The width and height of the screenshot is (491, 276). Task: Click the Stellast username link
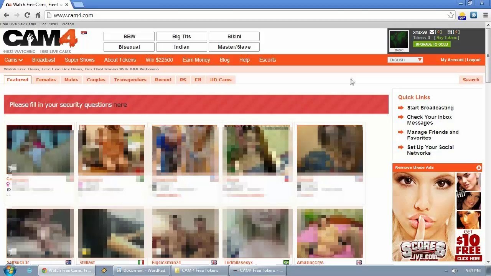[x=87, y=263]
